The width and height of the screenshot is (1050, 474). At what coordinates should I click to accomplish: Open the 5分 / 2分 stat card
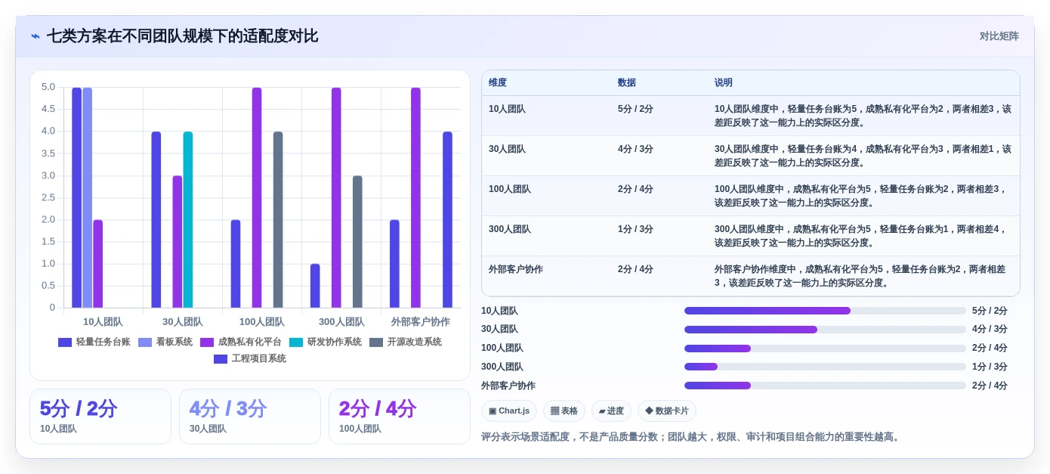100,417
